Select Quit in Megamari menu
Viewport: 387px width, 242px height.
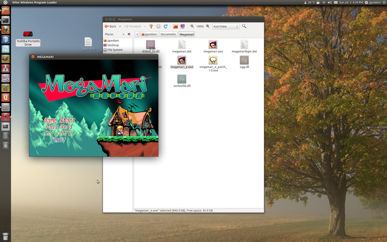(x=59, y=139)
